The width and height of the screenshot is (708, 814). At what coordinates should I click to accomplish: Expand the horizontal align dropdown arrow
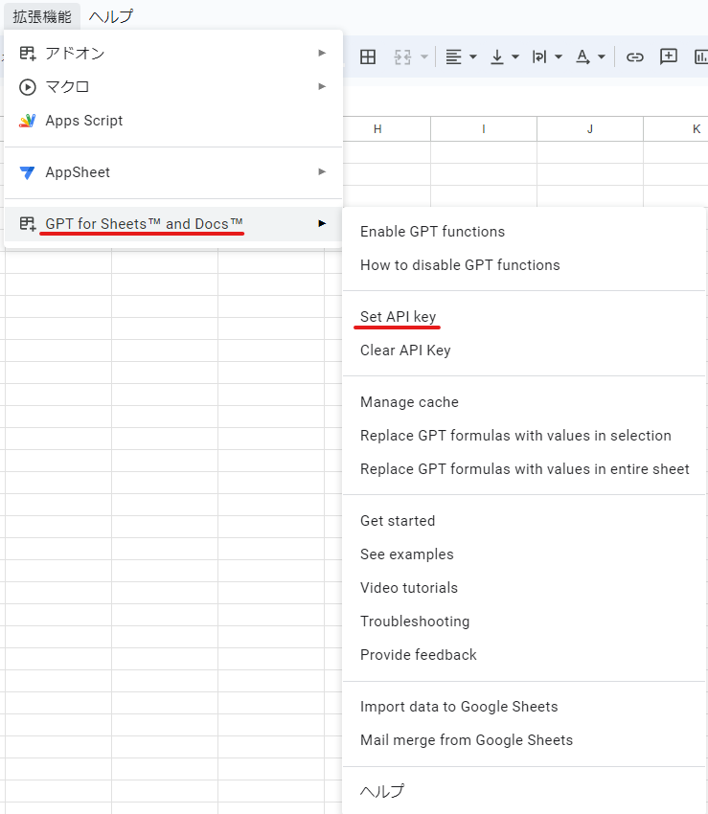473,57
